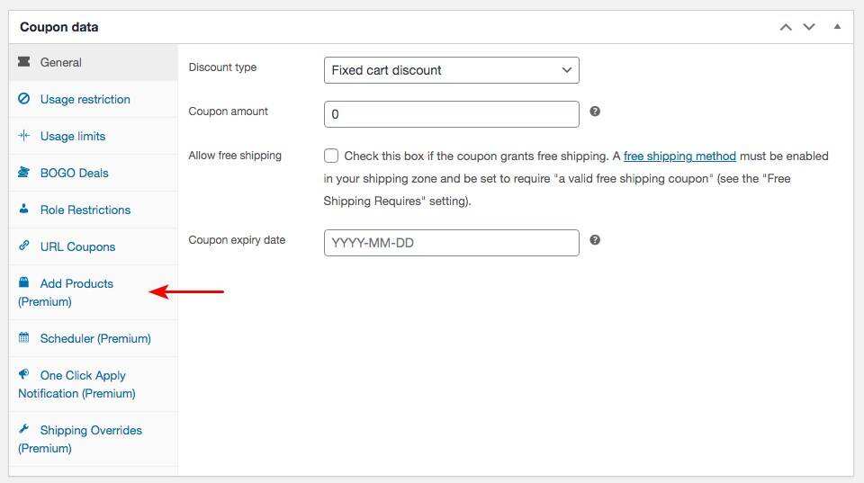The image size is (864, 483).
Task: Collapse the Coupon data panel
Action: (837, 27)
